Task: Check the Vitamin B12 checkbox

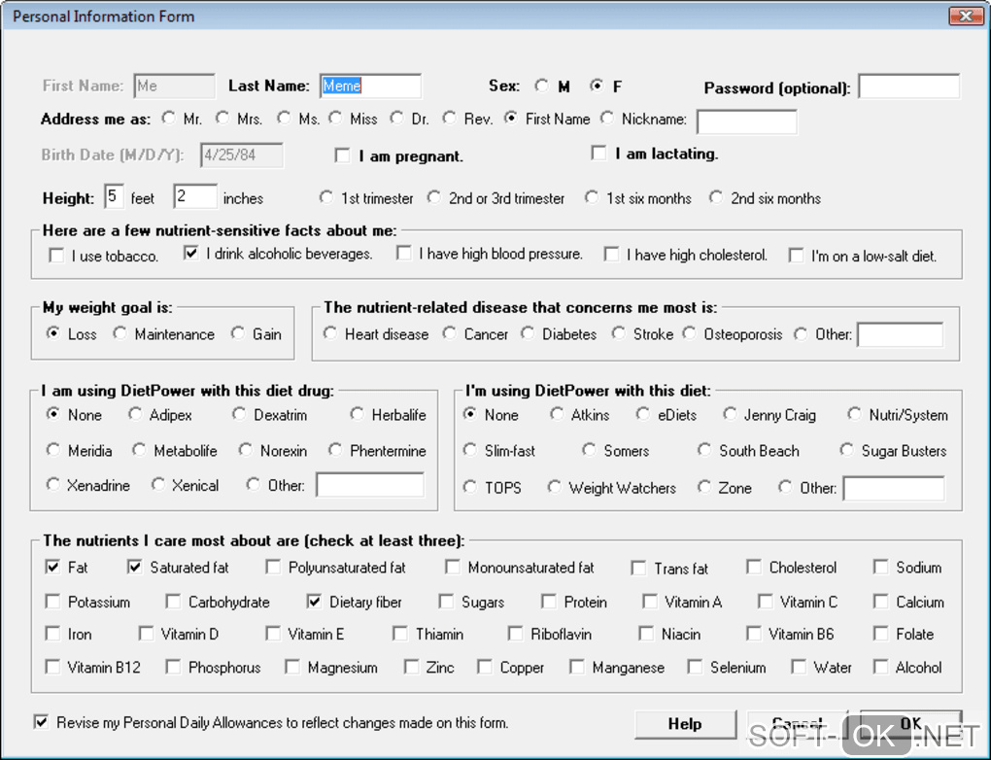Action: point(52,667)
